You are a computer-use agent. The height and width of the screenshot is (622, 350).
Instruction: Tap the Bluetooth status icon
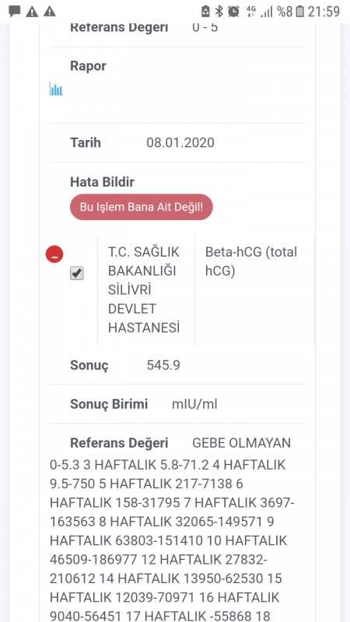[219, 12]
